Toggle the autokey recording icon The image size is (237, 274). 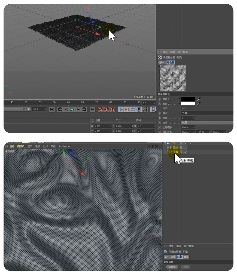[x=106, y=110]
